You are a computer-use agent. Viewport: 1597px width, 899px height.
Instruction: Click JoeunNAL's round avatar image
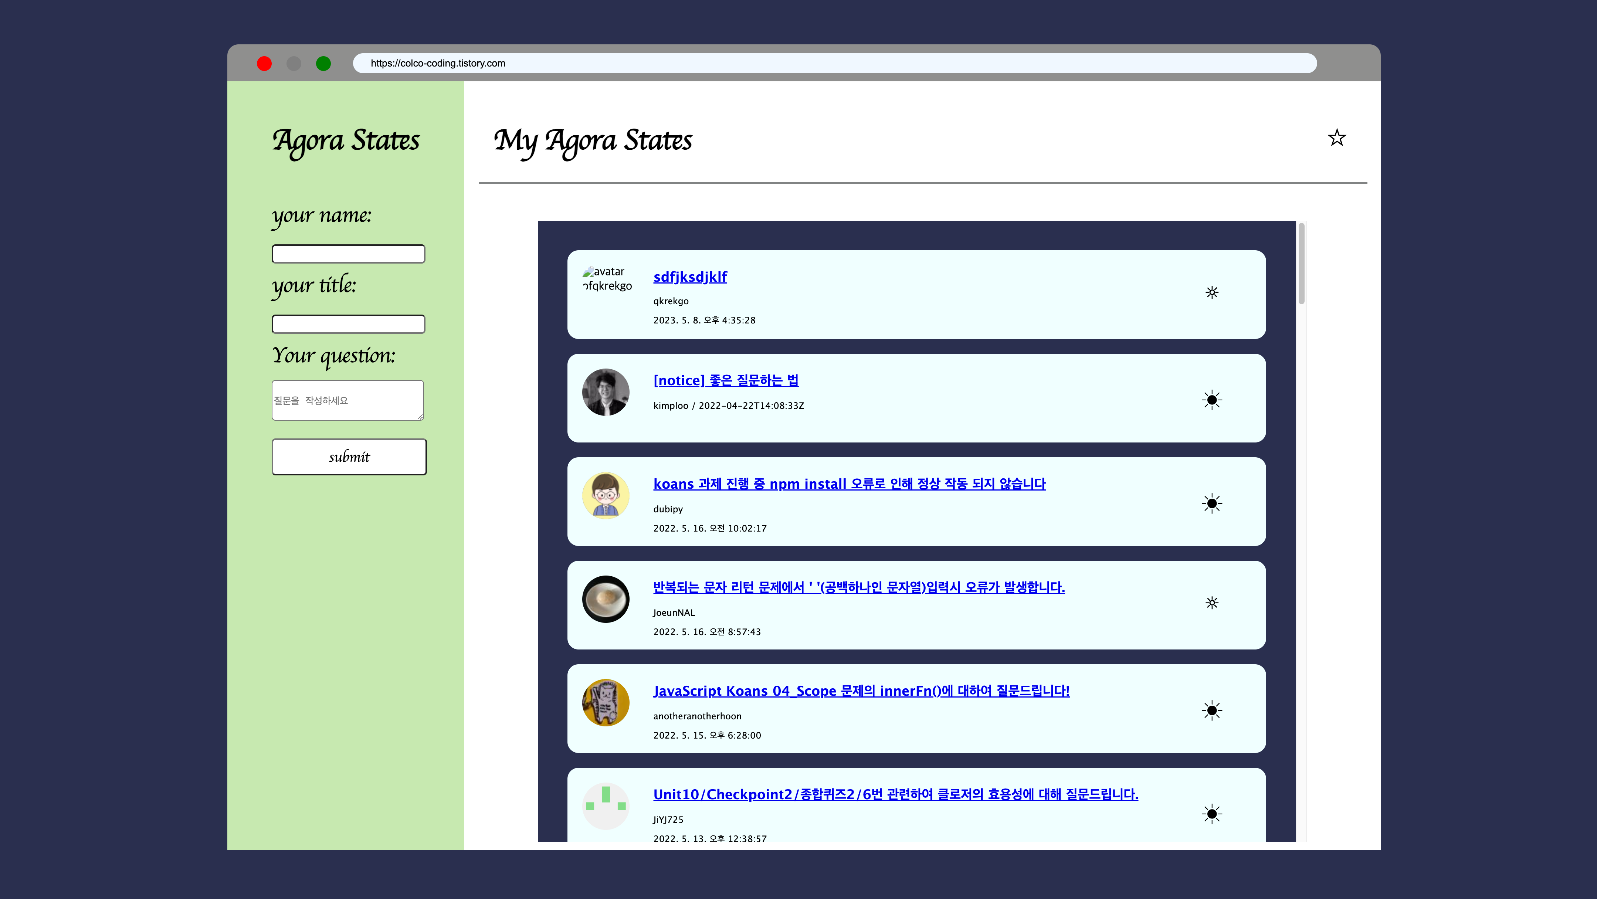tap(606, 600)
